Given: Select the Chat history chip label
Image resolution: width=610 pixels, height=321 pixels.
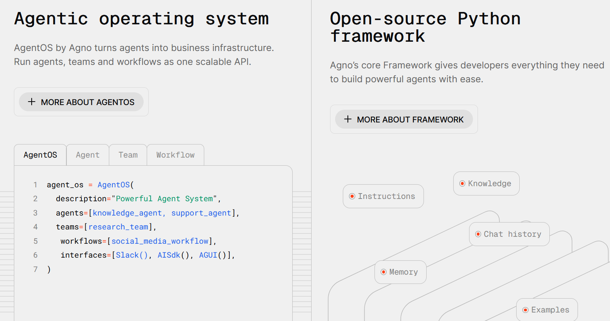Looking at the screenshot, I should (x=512, y=234).
